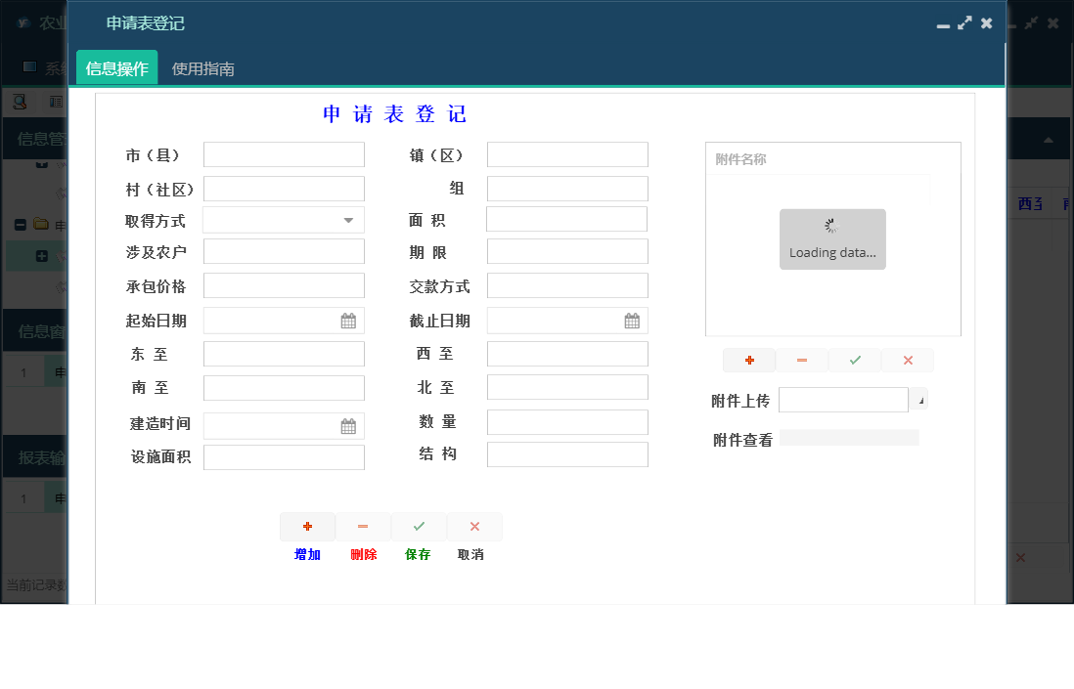Click the 增加 text label button
The width and height of the screenshot is (1074, 689).
point(307,553)
